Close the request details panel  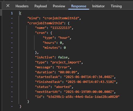click(8, 6)
